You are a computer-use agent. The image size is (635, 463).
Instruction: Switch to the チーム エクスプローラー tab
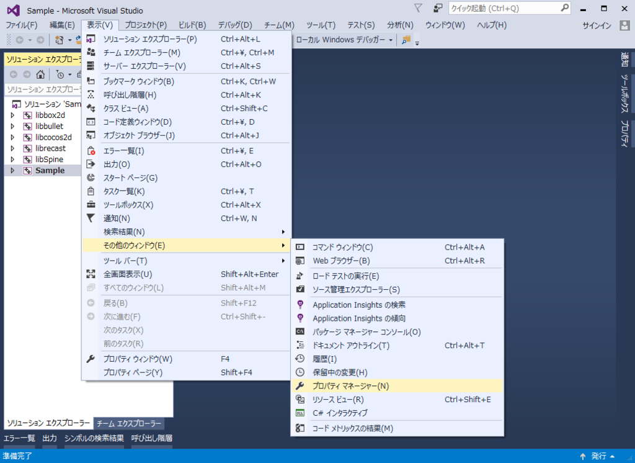tap(129, 424)
